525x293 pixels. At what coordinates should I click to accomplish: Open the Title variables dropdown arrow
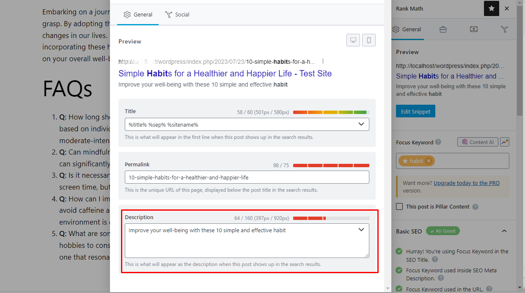pyautogui.click(x=361, y=124)
